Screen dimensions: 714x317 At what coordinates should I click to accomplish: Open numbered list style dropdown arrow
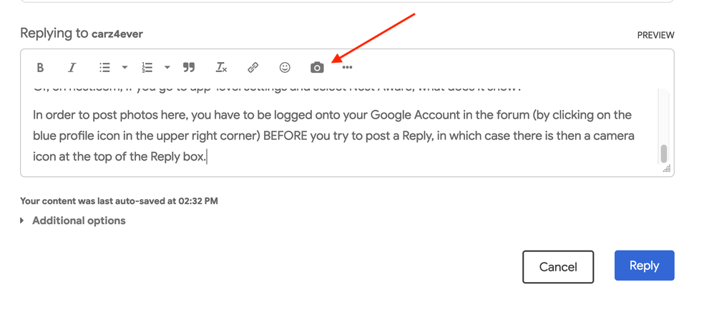point(167,68)
